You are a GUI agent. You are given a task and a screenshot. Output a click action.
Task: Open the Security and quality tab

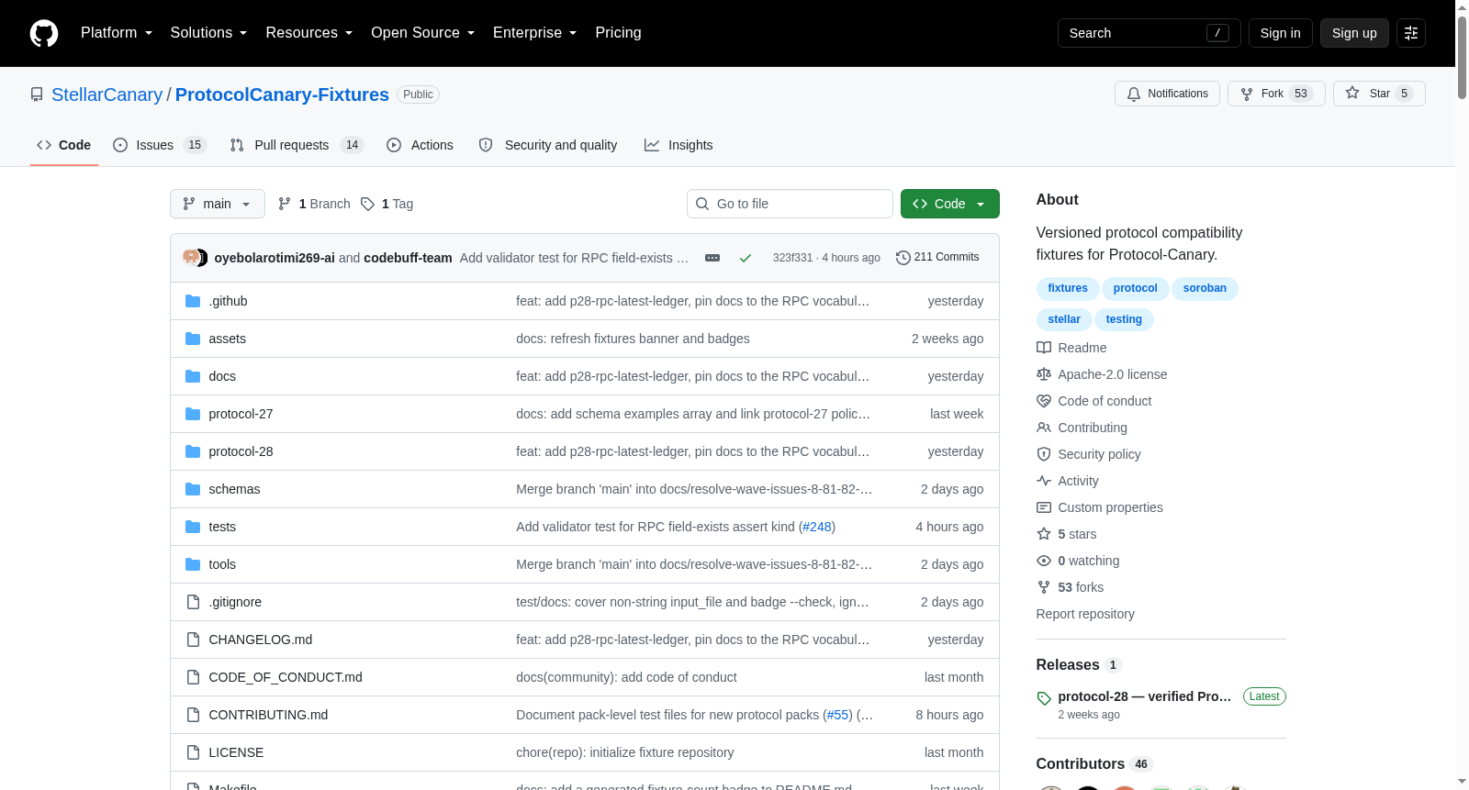[x=549, y=145]
